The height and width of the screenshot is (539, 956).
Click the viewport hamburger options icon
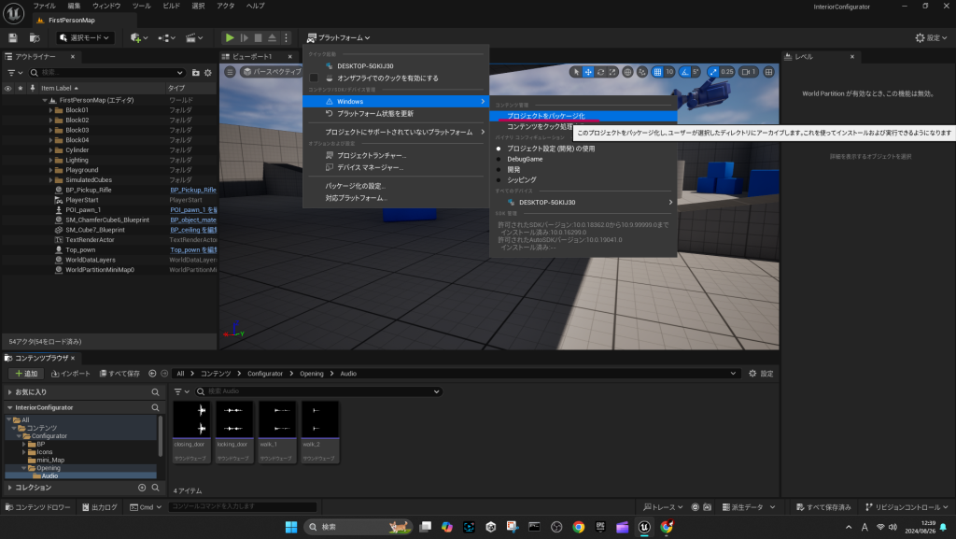coord(231,71)
